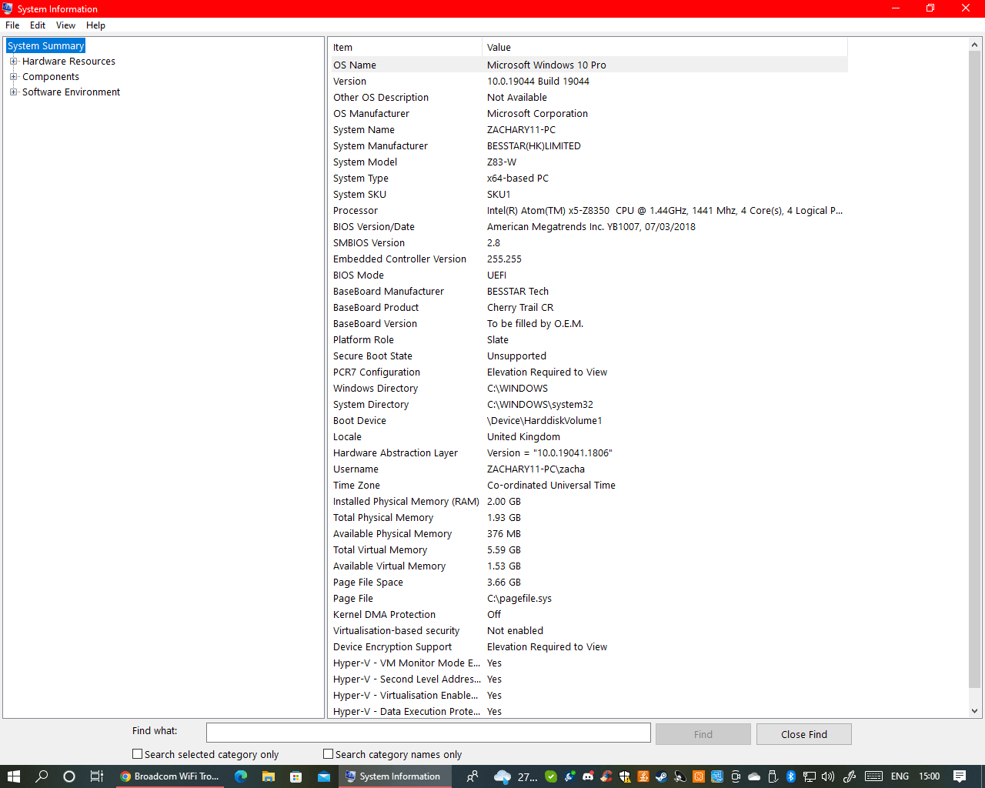
Task: Open Windows Ink Workspace pen icon
Action: tap(848, 776)
